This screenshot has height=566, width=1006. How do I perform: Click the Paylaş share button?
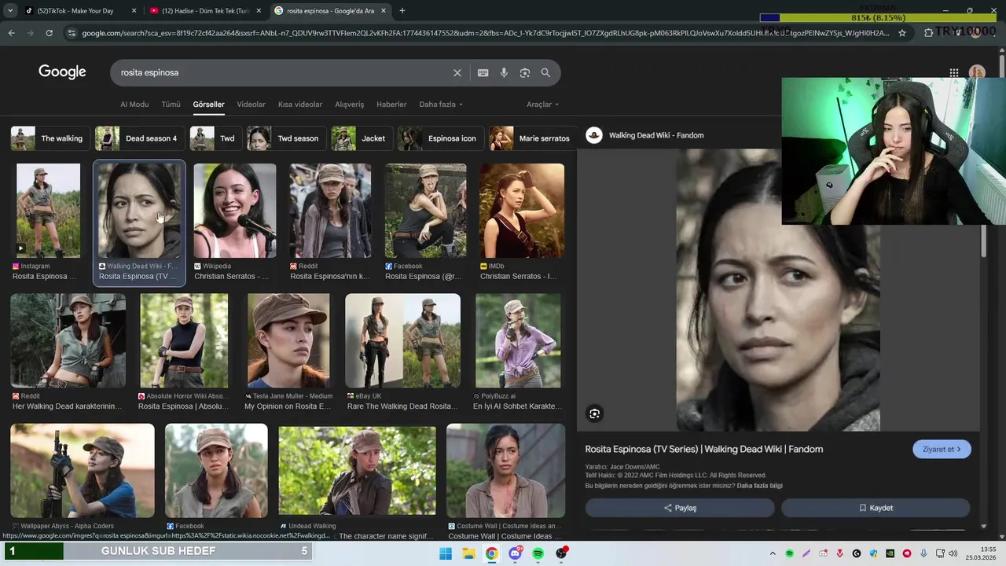pos(680,508)
